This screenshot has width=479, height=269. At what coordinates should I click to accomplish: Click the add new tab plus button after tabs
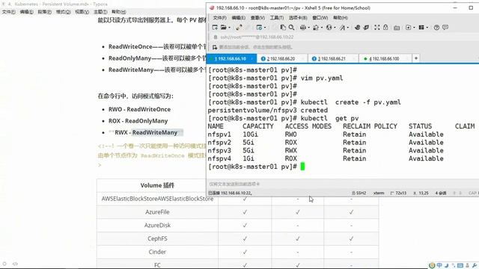pyautogui.click(x=416, y=58)
